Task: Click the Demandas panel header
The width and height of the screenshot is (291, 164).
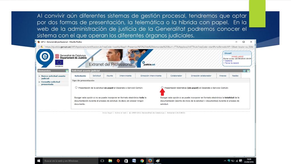Action: click(53, 71)
